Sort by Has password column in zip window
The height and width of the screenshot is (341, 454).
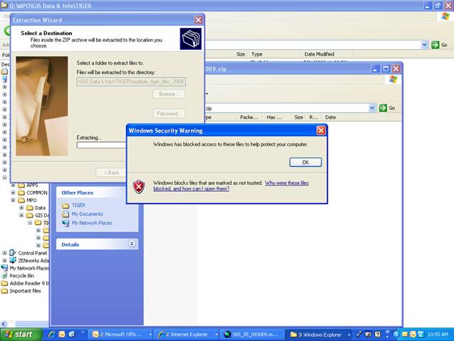274,117
